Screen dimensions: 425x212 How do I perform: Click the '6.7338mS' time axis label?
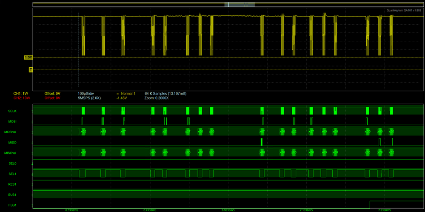pyautogui.click(x=150, y=210)
